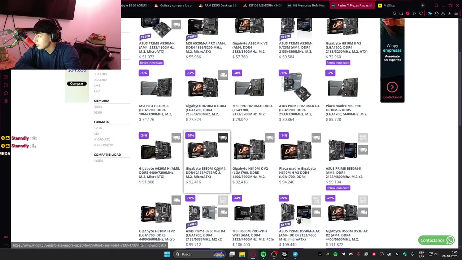Click the store icon on Asus Prime B760M-K D4

[x=223, y=200]
